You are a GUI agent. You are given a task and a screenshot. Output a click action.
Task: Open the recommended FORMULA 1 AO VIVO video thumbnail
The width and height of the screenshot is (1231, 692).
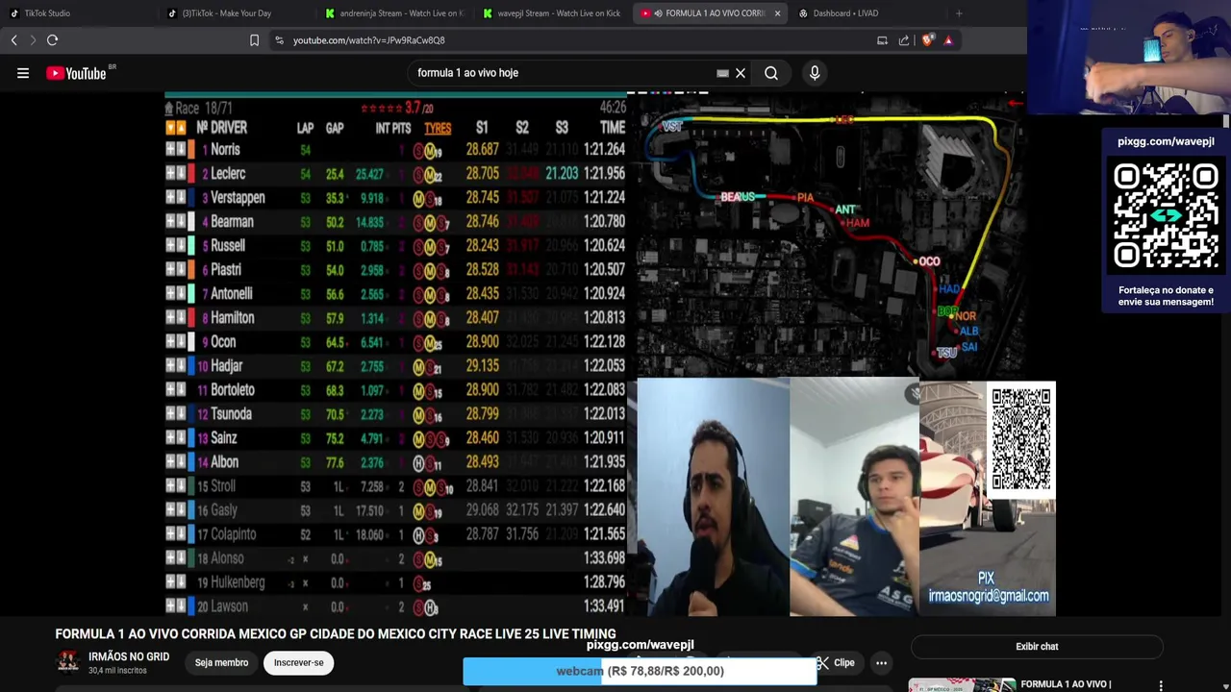point(962,684)
